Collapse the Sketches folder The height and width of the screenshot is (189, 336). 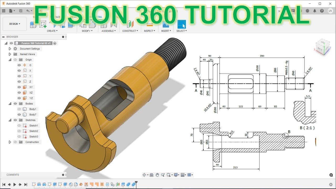click(10, 120)
